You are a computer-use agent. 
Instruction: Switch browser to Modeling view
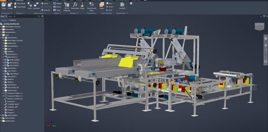13,20
